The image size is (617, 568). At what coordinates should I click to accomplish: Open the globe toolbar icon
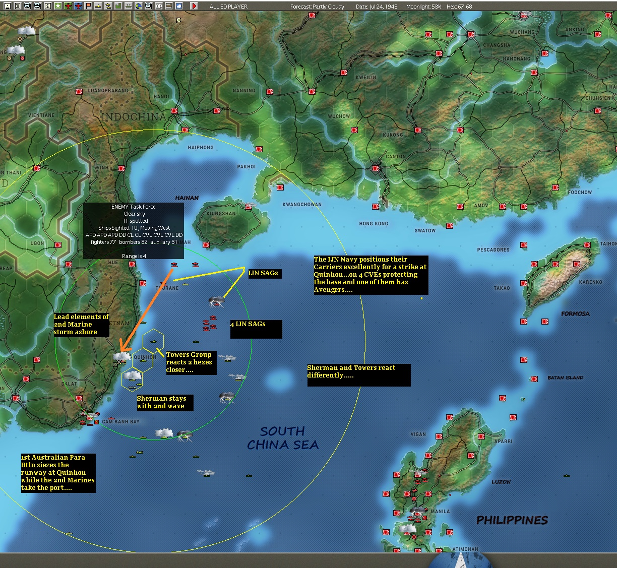pos(139,6)
